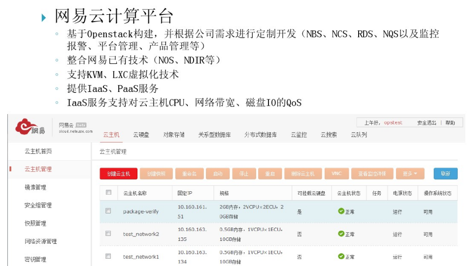Click the beta badge next to 网易云
The image size is (469, 266).
pyautogui.click(x=81, y=125)
